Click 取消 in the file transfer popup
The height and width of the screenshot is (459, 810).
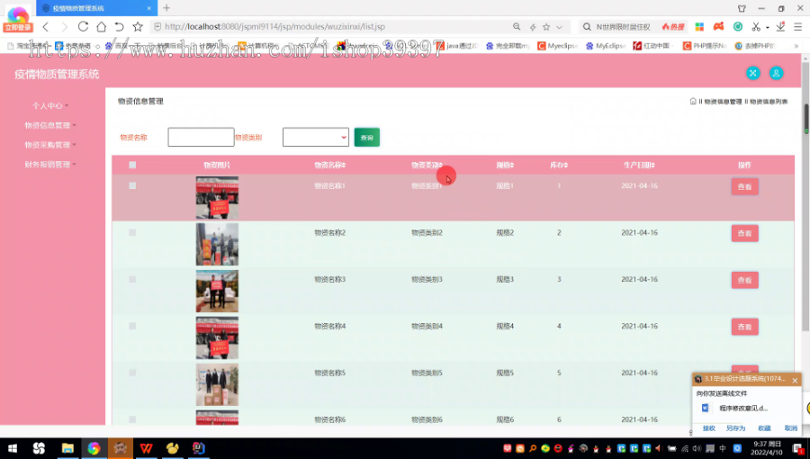(x=790, y=428)
